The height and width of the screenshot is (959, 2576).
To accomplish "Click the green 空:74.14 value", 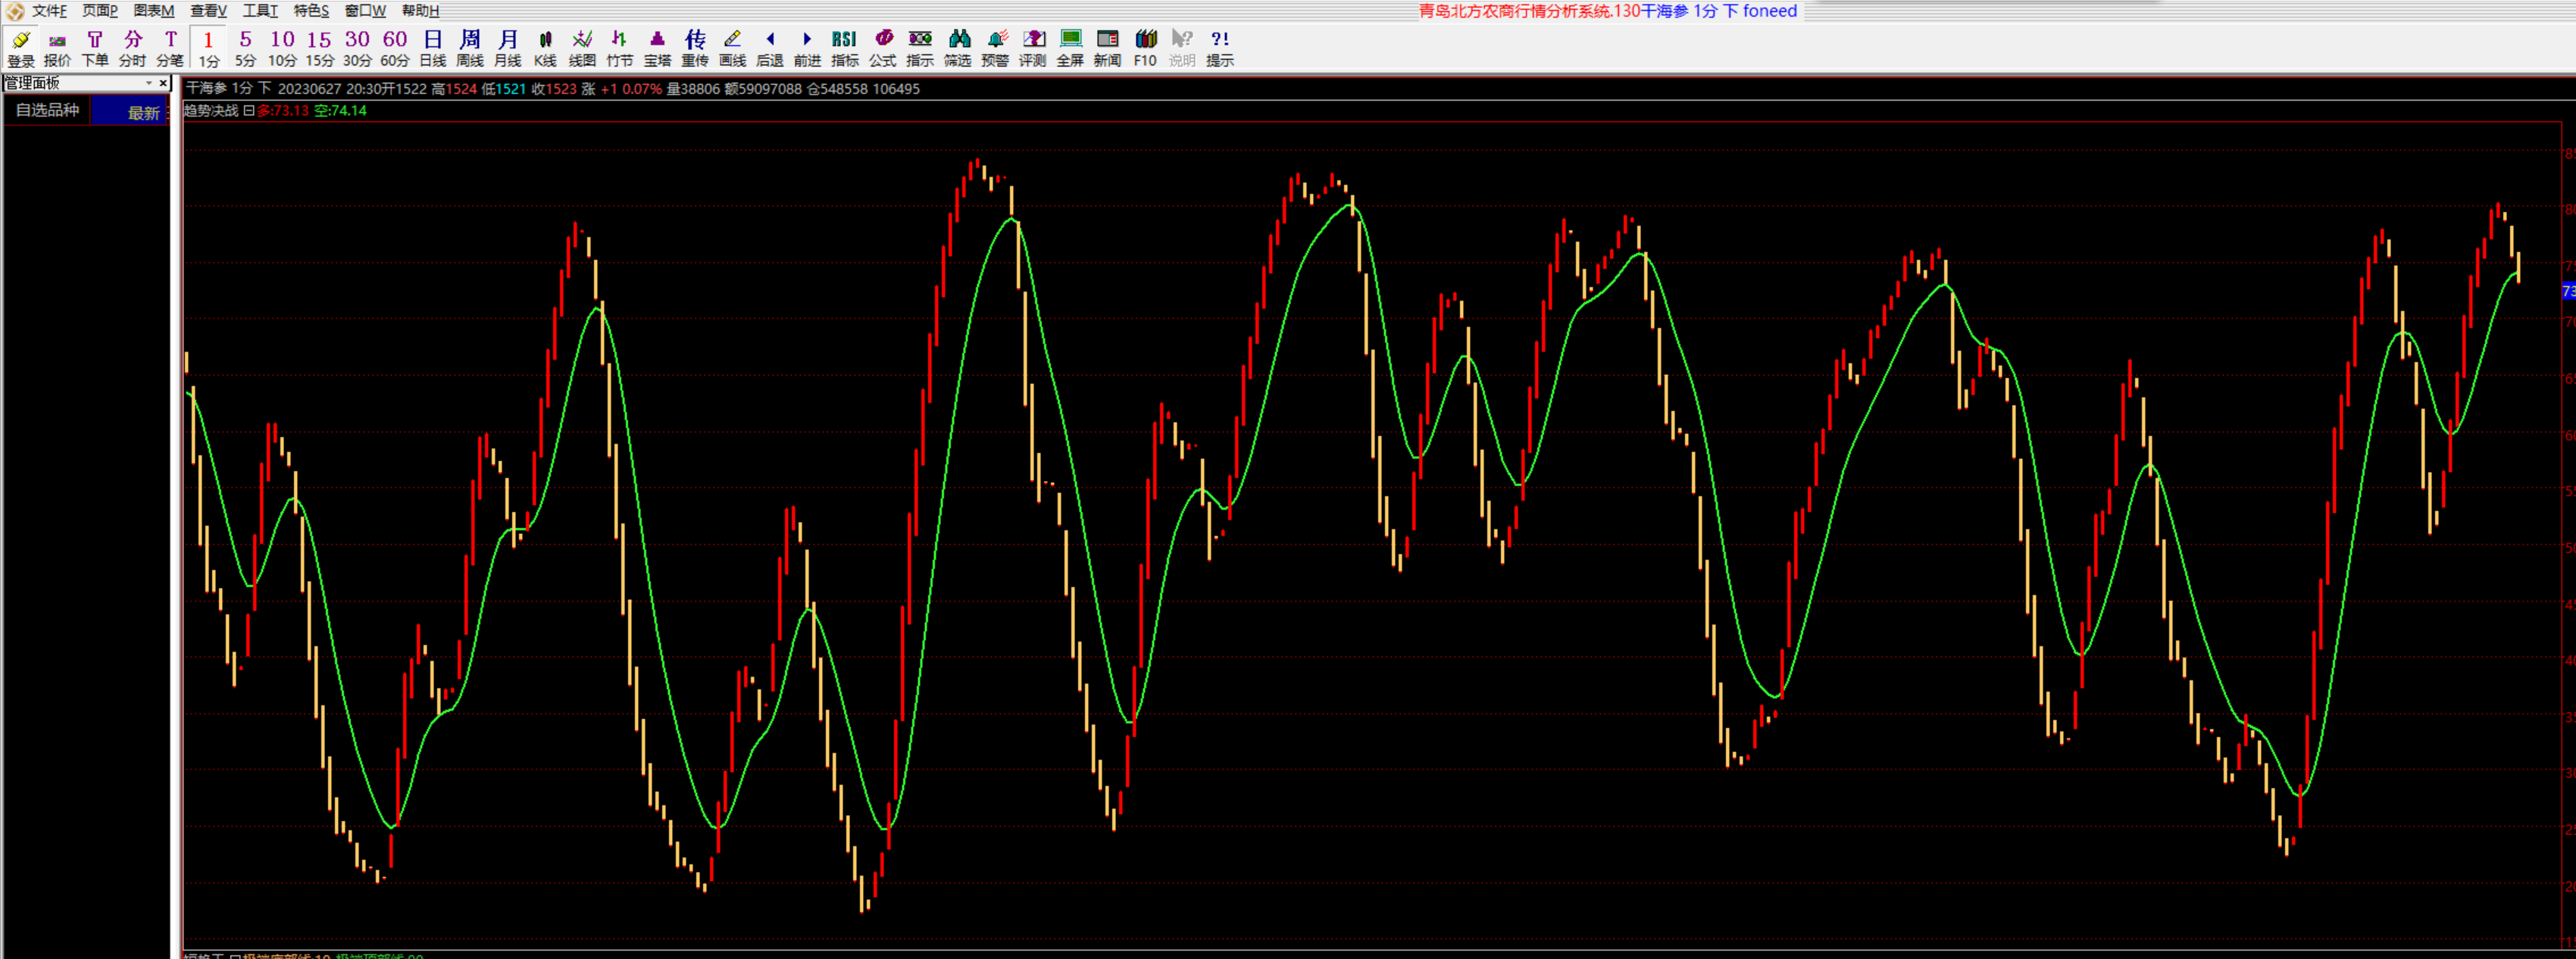I will [x=341, y=111].
